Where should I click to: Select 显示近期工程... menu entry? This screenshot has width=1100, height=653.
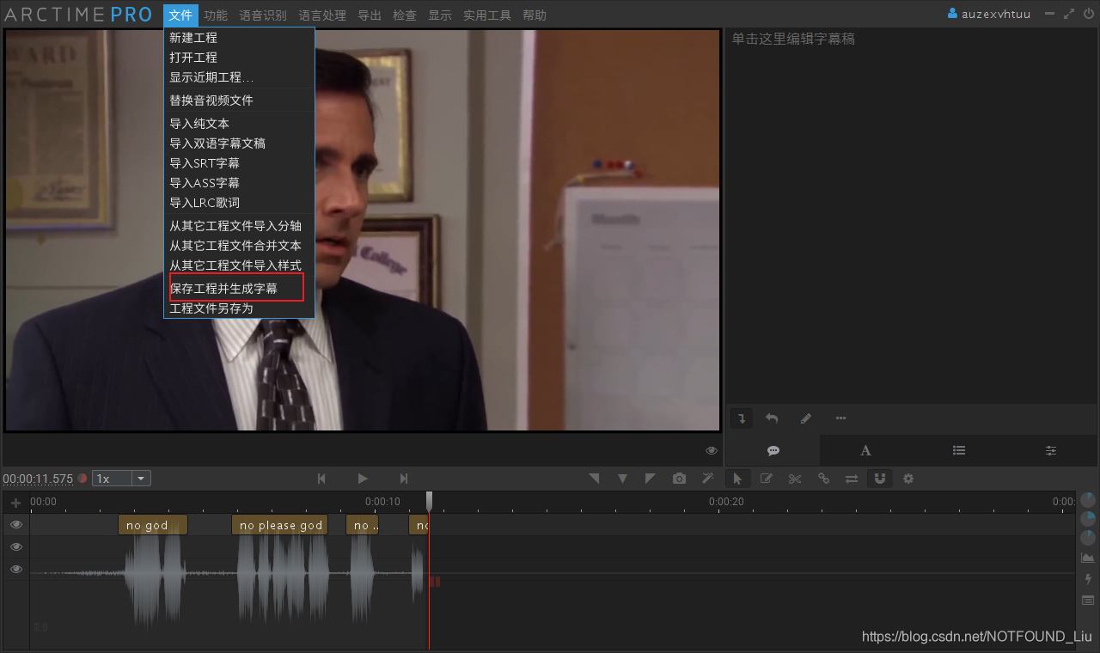[x=239, y=77]
